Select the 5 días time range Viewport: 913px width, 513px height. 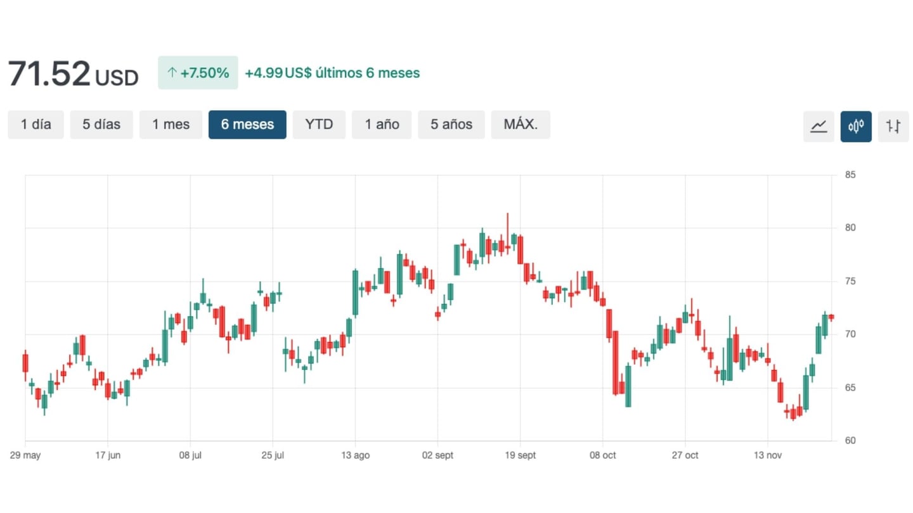coord(101,124)
